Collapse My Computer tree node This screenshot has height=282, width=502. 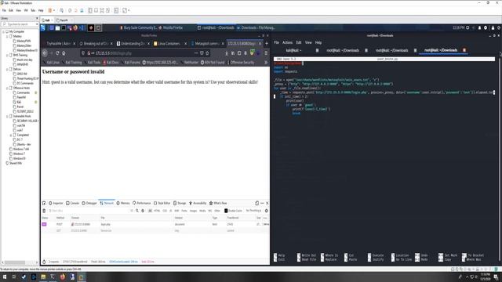coord(4,31)
